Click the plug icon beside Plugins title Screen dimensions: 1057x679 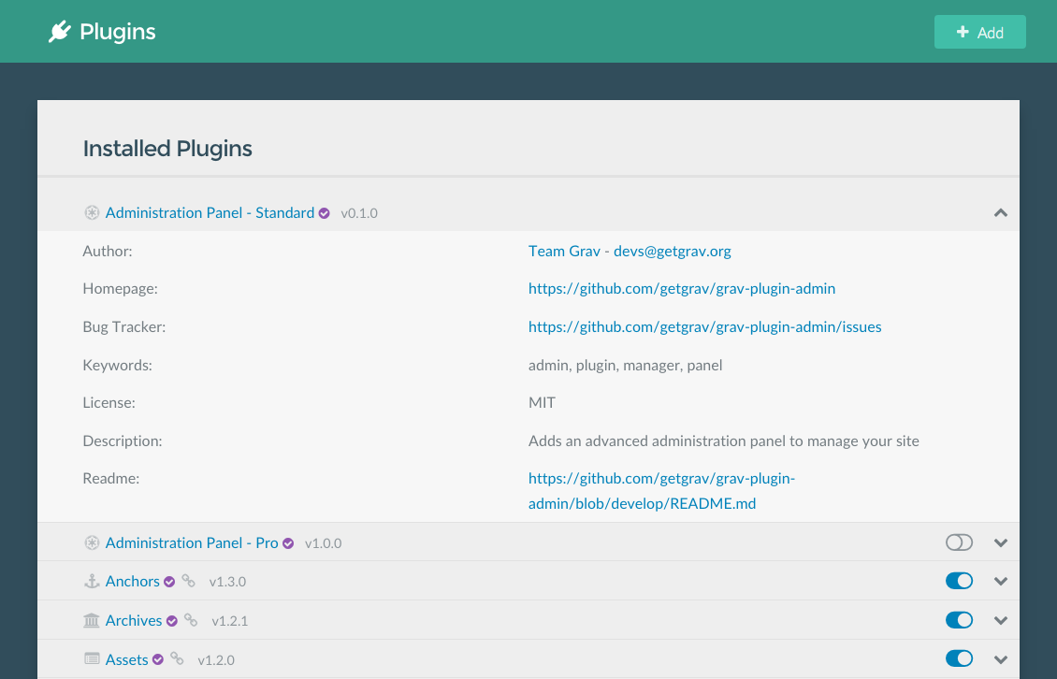point(59,32)
